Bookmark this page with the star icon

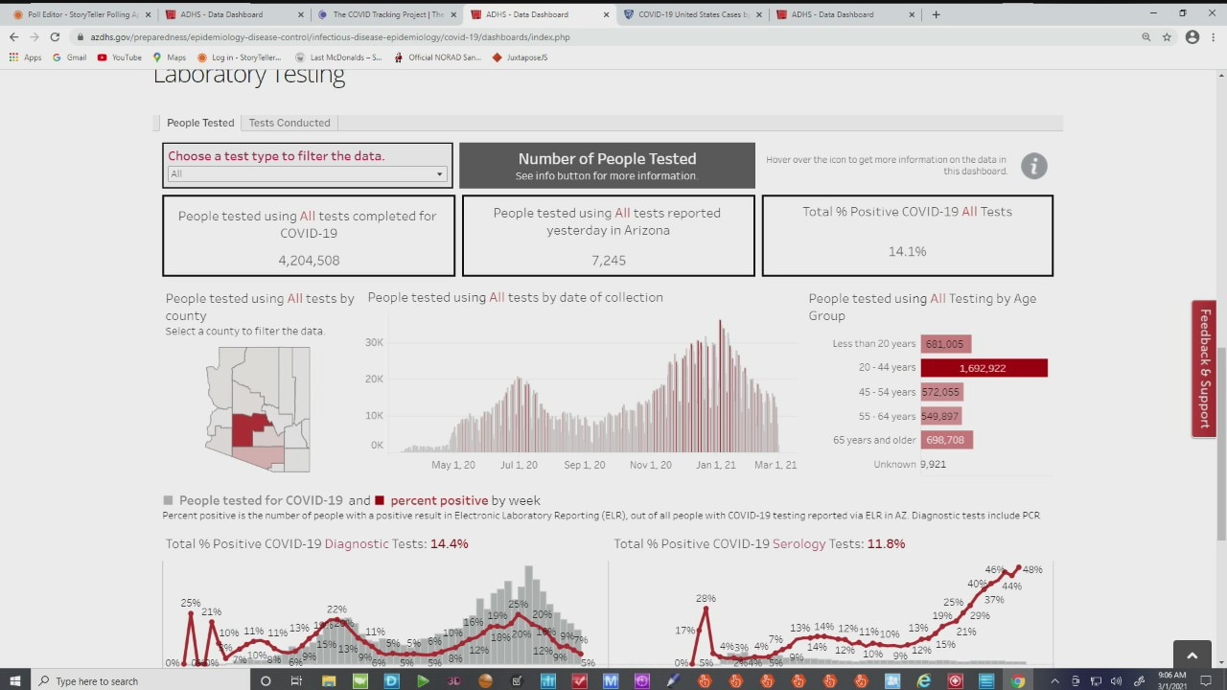[1167, 36]
